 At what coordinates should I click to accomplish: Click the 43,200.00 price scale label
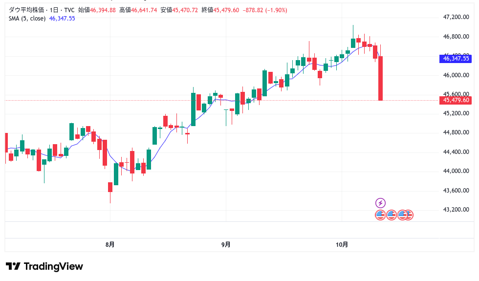click(x=456, y=210)
